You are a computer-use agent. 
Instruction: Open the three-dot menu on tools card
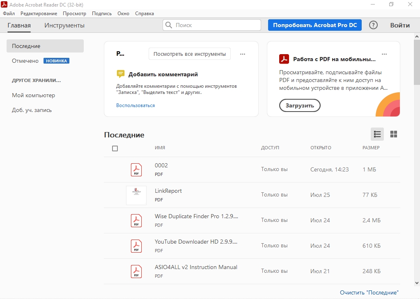243,54
